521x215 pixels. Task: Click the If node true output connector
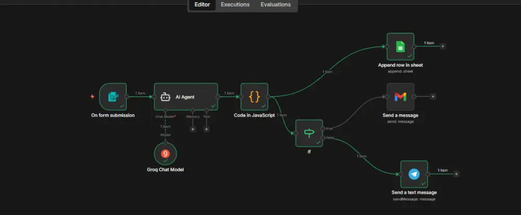(x=322, y=129)
